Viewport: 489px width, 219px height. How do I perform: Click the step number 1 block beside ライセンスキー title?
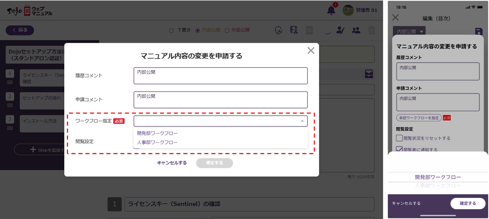tap(115, 204)
